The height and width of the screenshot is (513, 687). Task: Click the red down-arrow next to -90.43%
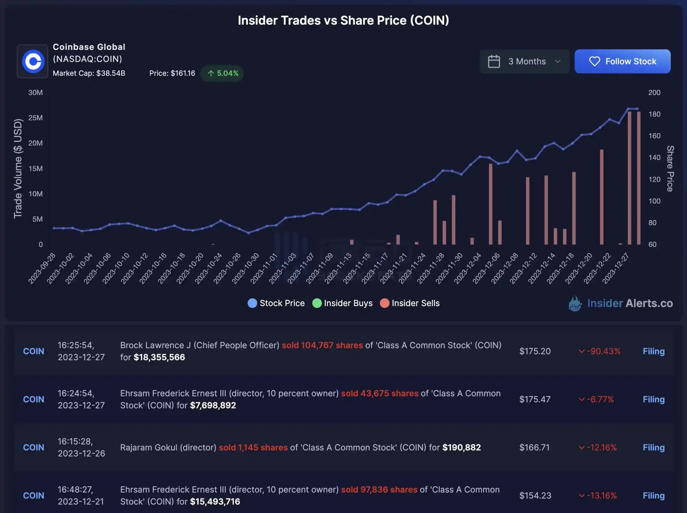pos(582,351)
